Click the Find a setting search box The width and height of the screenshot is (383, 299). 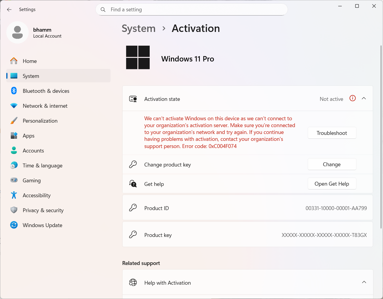click(x=192, y=10)
